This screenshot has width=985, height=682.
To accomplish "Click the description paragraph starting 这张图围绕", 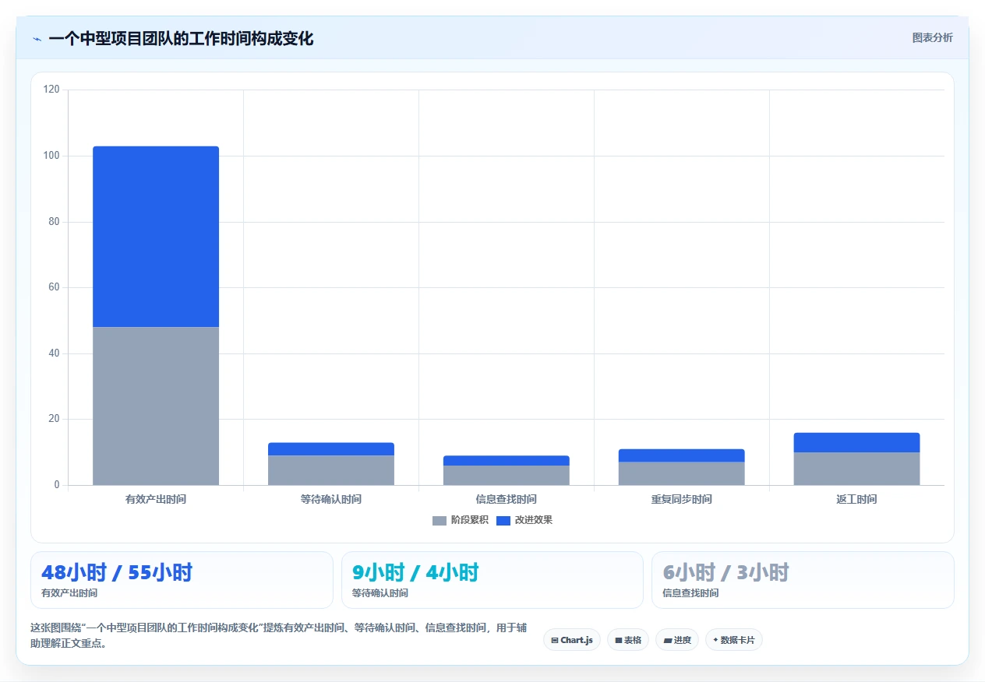I will (x=279, y=635).
